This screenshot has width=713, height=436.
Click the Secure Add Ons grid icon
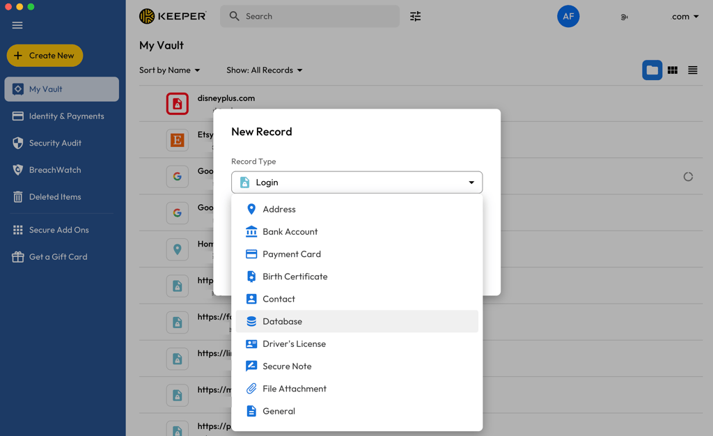(x=17, y=230)
